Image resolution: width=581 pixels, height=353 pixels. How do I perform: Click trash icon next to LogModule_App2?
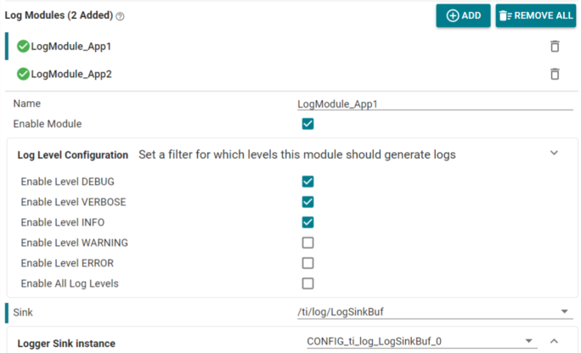pos(555,74)
